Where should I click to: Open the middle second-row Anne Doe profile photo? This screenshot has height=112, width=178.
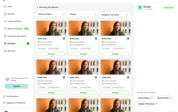(x=83, y=67)
